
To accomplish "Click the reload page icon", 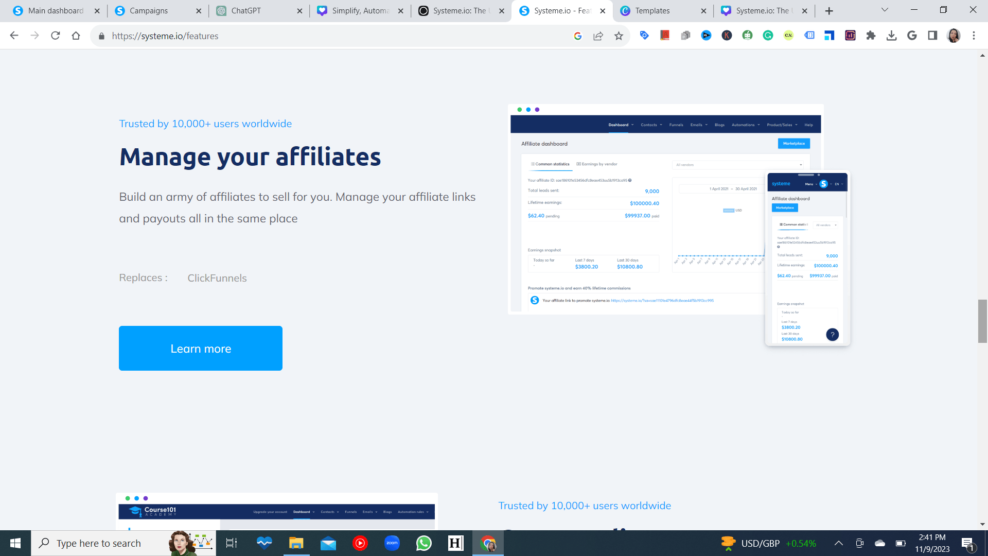I will (x=56, y=36).
